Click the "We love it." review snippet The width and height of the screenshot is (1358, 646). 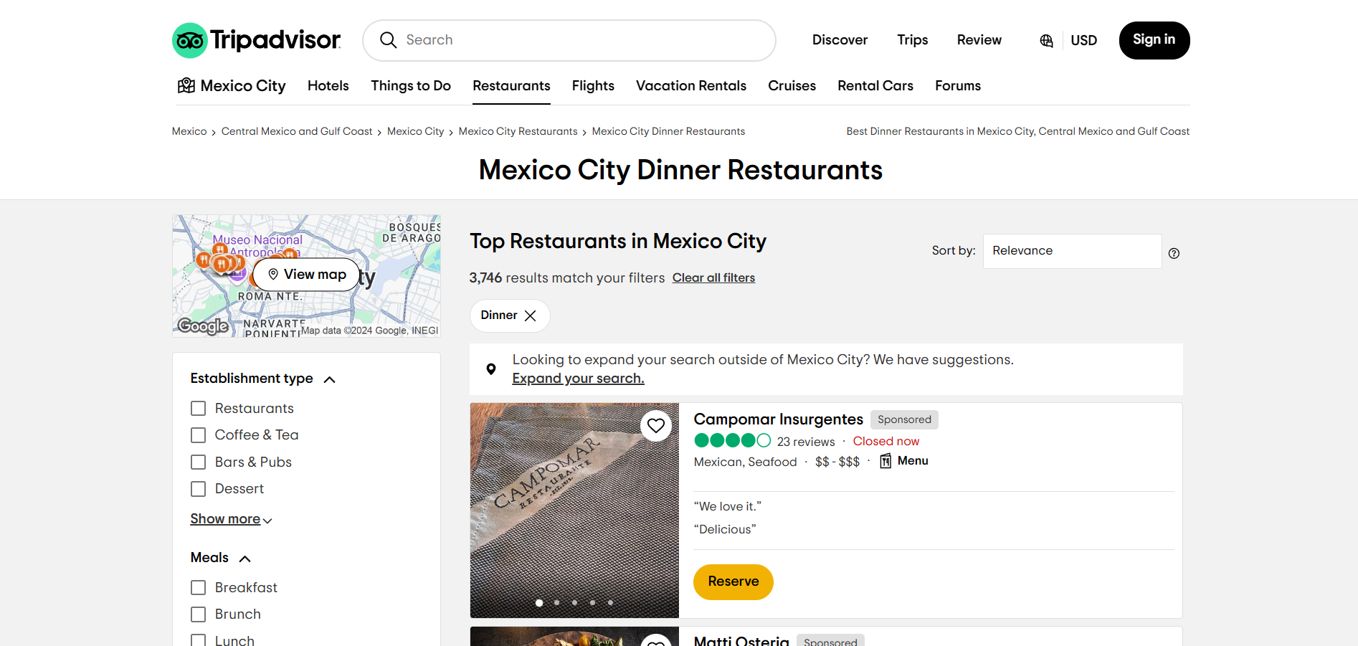[x=728, y=506]
